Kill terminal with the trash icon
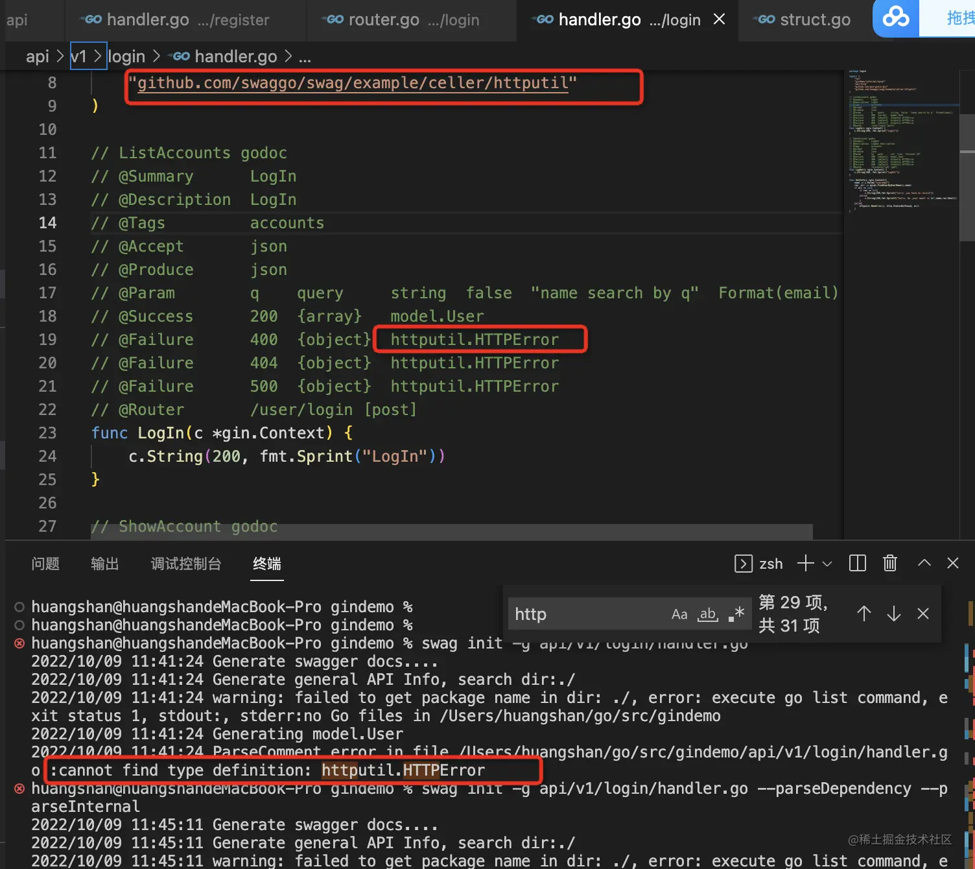The width and height of the screenshot is (975, 869). click(x=890, y=564)
